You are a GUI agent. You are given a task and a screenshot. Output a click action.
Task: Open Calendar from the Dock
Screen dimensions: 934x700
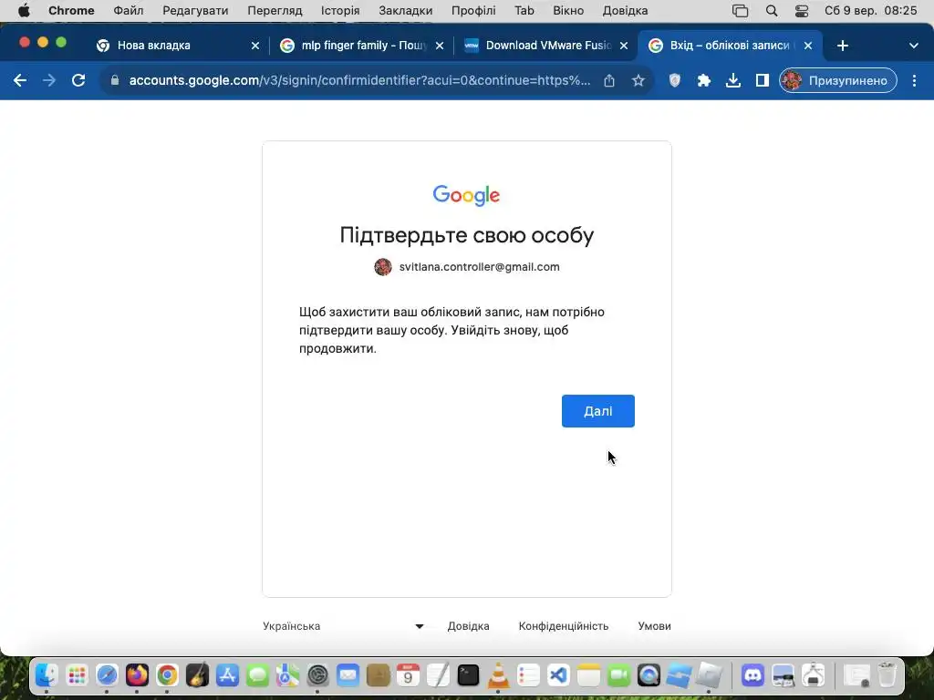(x=408, y=675)
